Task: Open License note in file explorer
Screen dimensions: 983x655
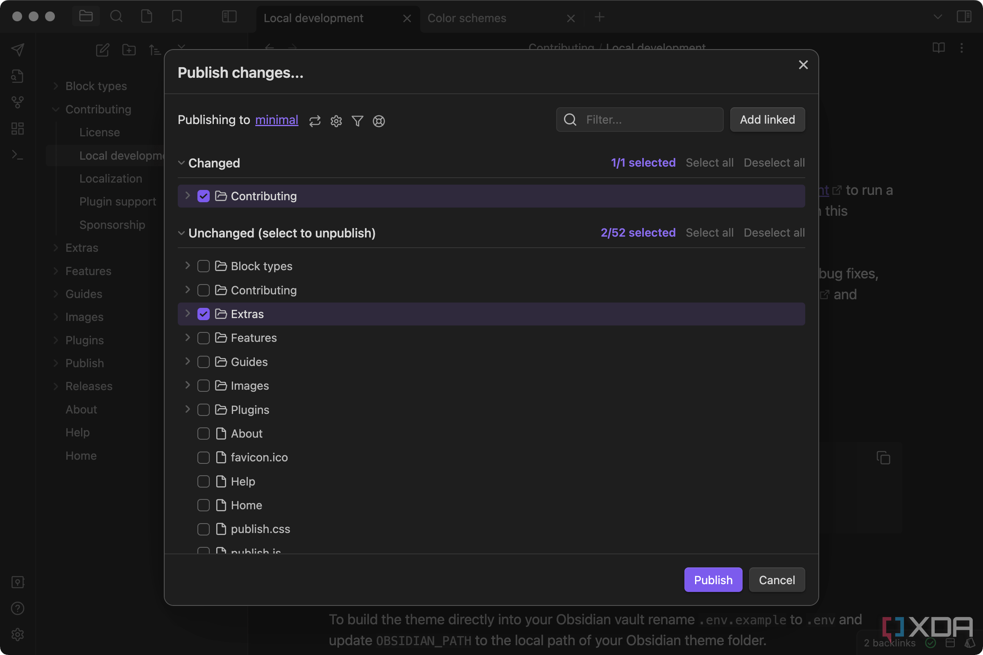Action: pyautogui.click(x=100, y=132)
